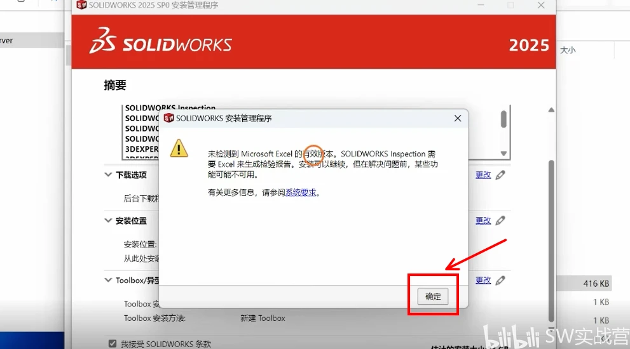Viewport: 630px width, 349px height.
Task: Click the summary page scroll up arrow
Action: 551,110
